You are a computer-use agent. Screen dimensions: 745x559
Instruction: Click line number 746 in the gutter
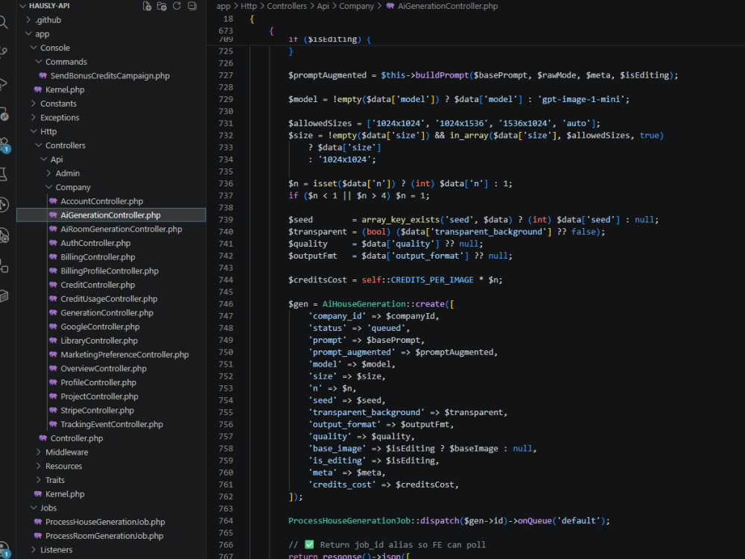[226, 304]
